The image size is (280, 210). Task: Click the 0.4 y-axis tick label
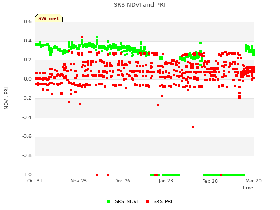pos(28,41)
